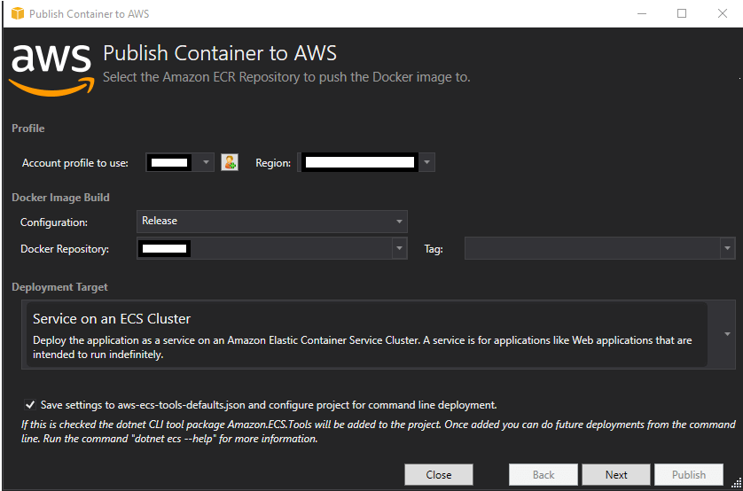Expand the Region dropdown arrow
This screenshot has height=491, width=743.
[x=426, y=162]
